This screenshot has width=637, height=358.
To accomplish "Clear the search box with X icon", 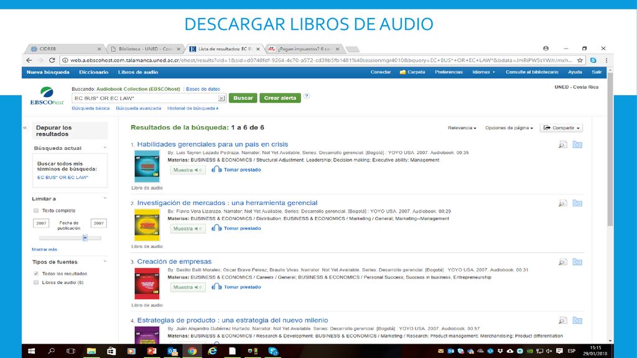I will click(221, 98).
